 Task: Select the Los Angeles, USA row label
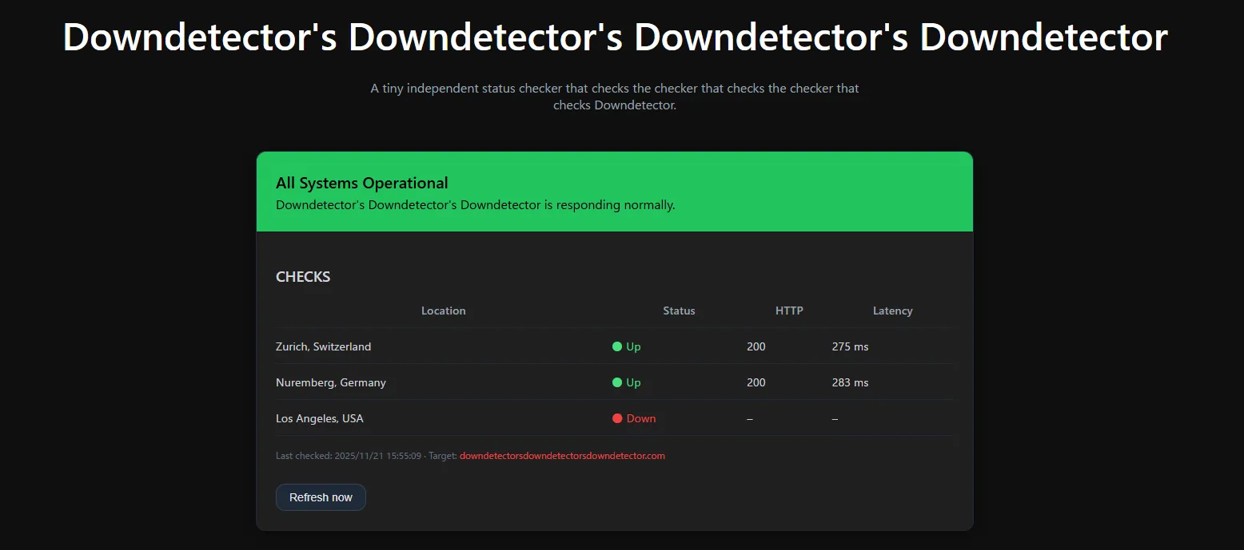tap(319, 418)
